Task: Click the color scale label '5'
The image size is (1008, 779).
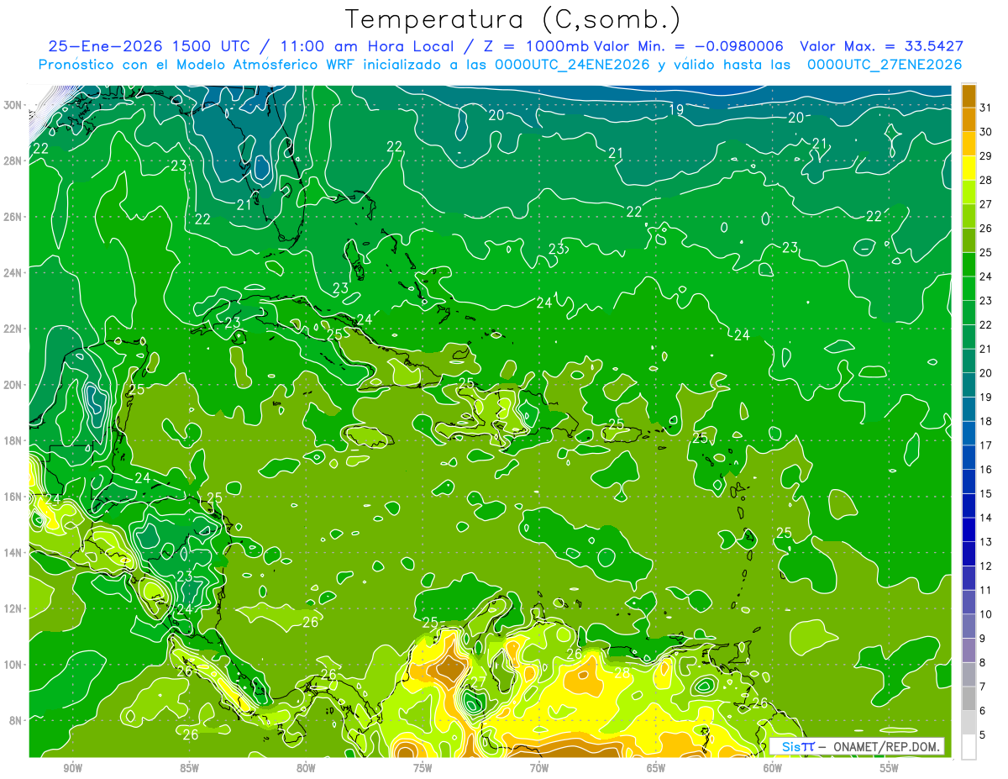Action: (x=983, y=734)
